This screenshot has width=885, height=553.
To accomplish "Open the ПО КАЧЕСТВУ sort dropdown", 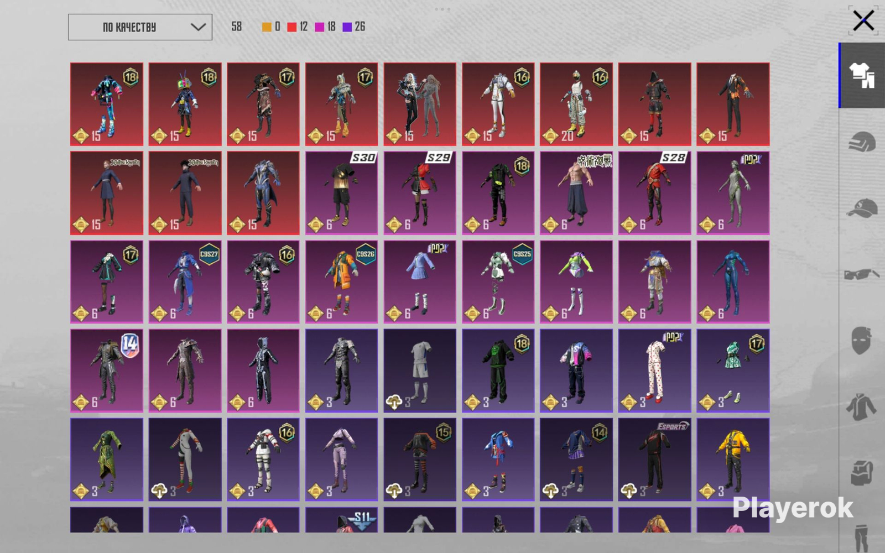I will pos(140,27).
